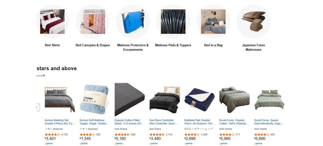This screenshot has width=323, height=146.
Task: Open the Bed Canopies & Drapes category image
Action: [93, 22]
